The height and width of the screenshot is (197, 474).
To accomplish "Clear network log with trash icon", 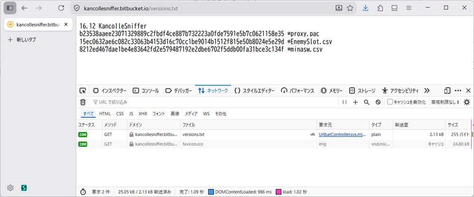I will (x=83, y=102).
